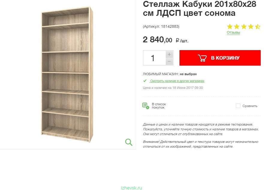Click the green checkmark availability icon
This screenshot has height=190, width=264.
pos(145,81)
